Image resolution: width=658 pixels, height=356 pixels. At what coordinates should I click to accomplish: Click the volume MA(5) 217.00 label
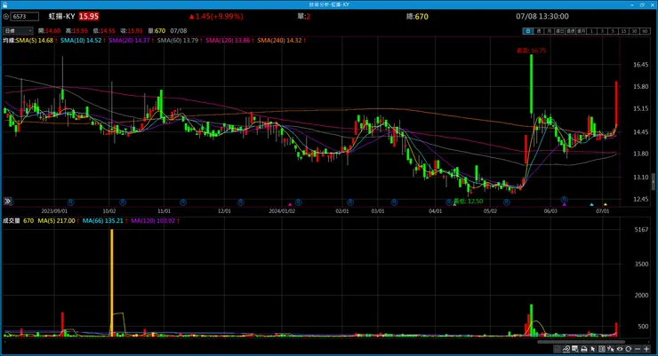coord(56,221)
